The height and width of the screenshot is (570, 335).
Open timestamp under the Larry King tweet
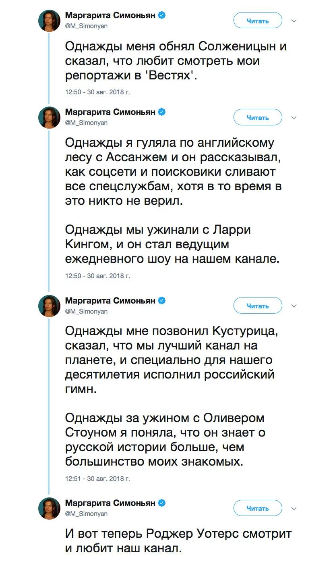[97, 276]
